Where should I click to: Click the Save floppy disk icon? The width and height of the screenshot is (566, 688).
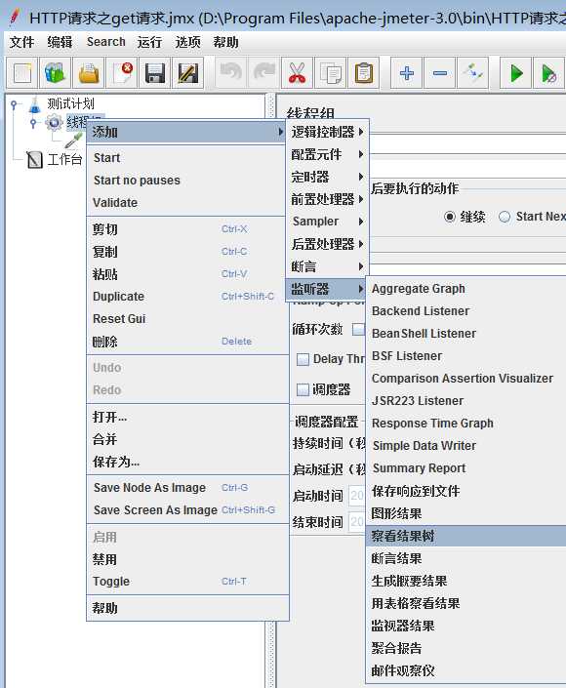pos(155,73)
